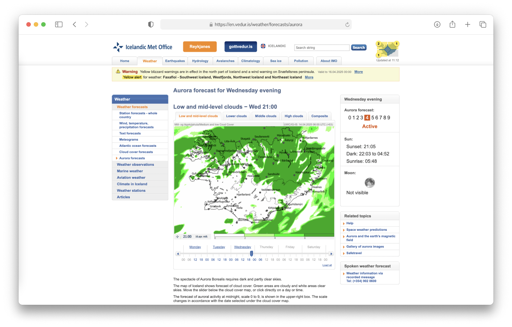Image resolution: width=512 pixels, height=327 pixels.
Task: Expand the Marine weather sidebar section
Action: 130,171
